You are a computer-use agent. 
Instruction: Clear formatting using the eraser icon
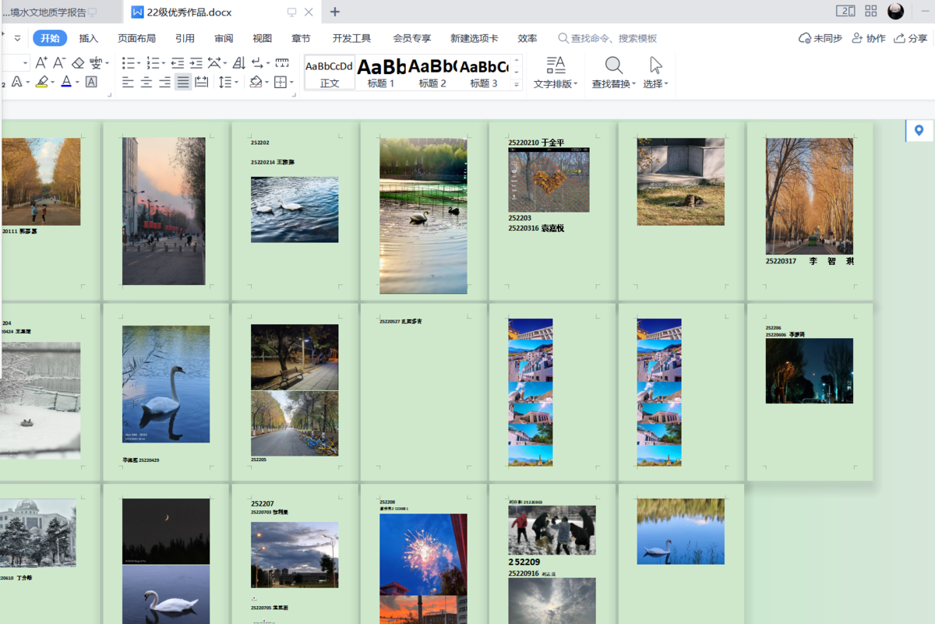[78, 63]
